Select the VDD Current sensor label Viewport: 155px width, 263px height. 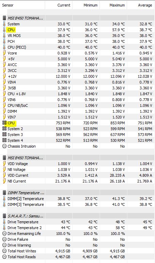pos(18,175)
